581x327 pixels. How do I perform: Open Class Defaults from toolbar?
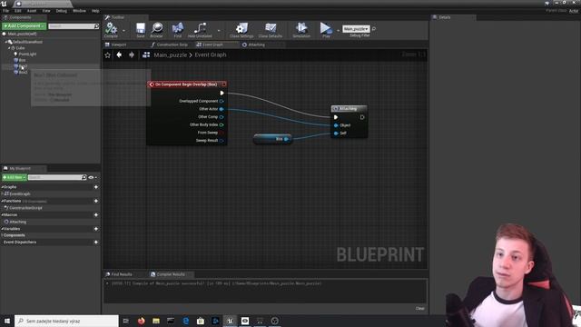coord(271,30)
